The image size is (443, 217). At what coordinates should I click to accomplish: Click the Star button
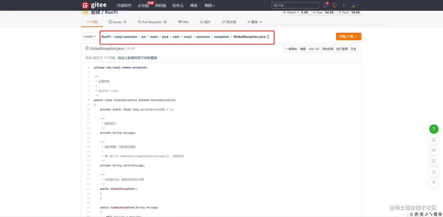(317, 13)
